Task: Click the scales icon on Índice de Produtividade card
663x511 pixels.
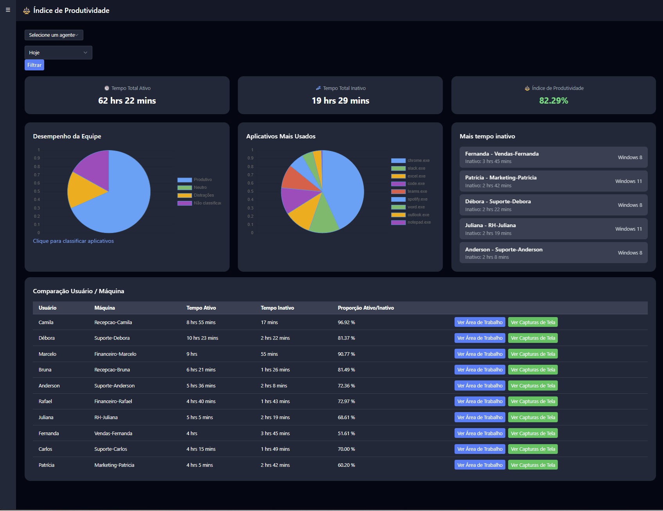Action: pos(527,88)
